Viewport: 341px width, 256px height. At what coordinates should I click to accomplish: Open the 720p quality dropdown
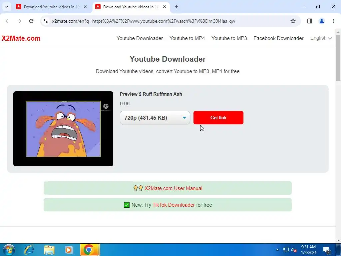(x=155, y=118)
